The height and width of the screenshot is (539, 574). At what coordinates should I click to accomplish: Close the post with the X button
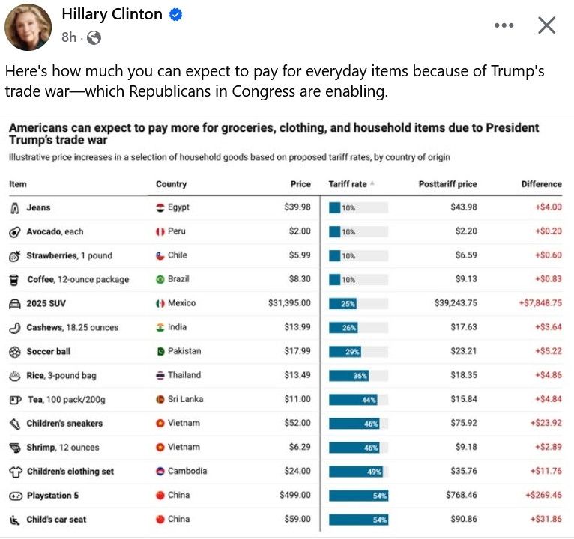click(547, 25)
